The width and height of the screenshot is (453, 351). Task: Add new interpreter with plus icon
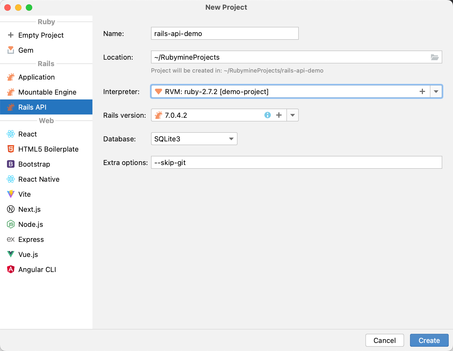[422, 91]
